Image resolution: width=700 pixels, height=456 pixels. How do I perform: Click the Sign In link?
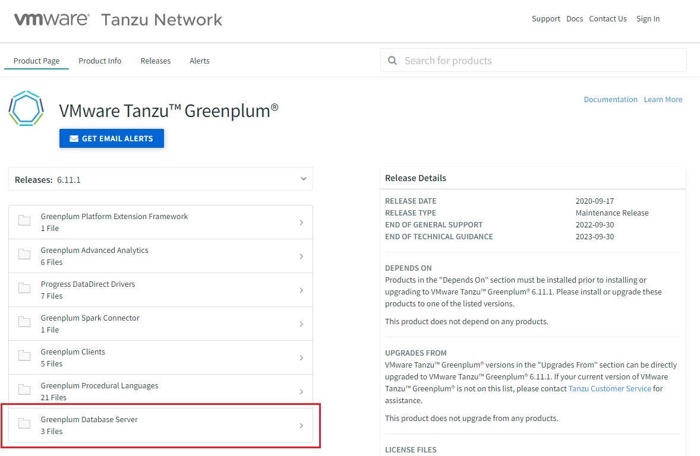(x=648, y=19)
